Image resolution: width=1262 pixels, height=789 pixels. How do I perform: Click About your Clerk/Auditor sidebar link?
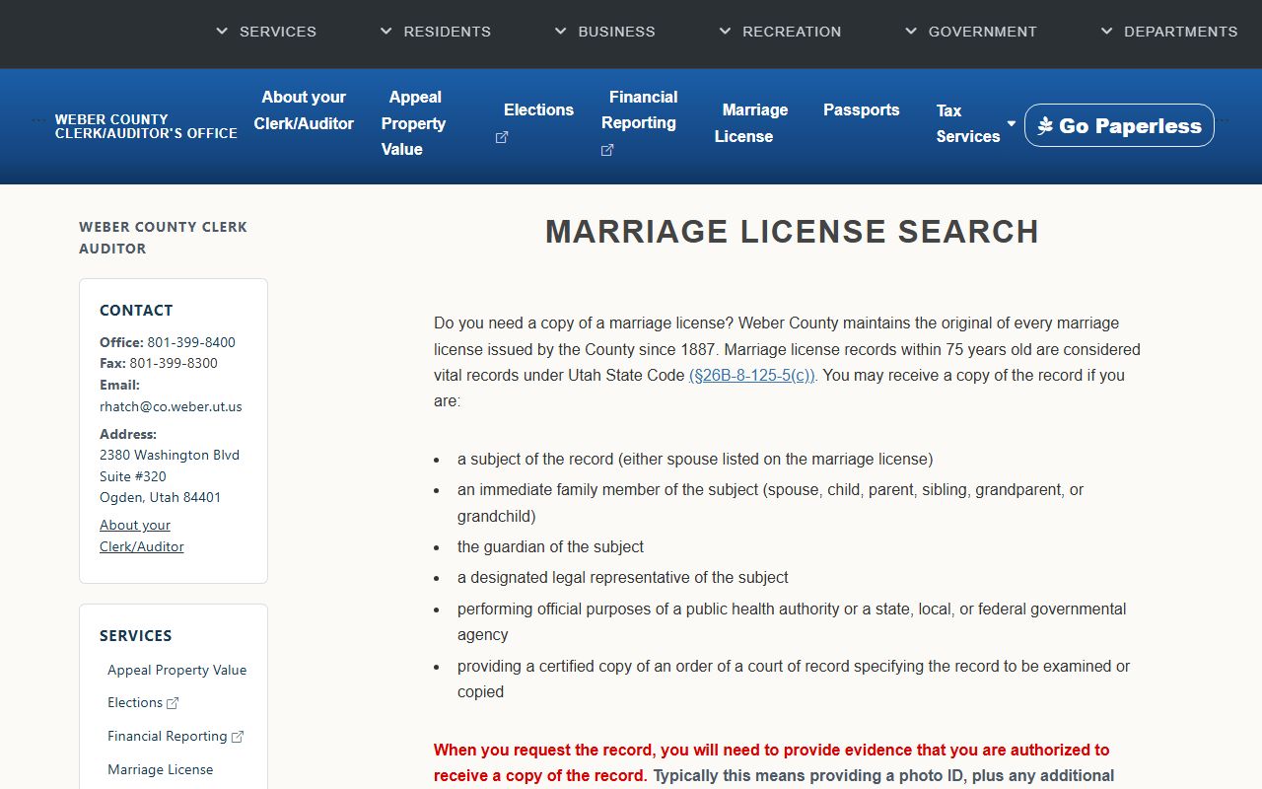[x=142, y=536]
